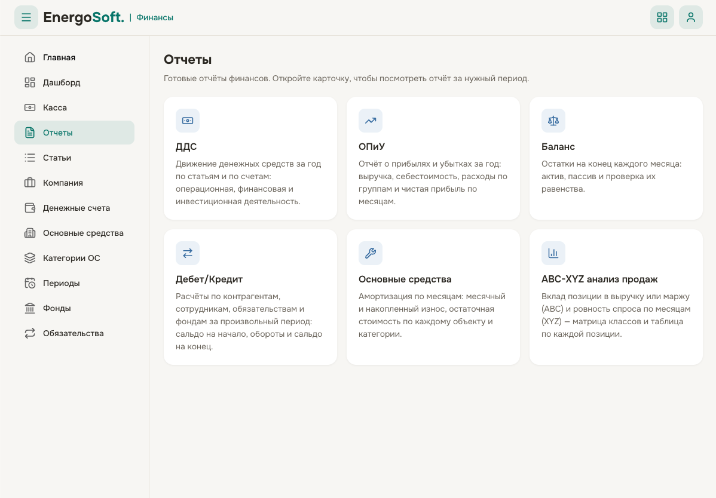The image size is (716, 498).
Task: Go to Фонды in sidebar
Action: (x=75, y=308)
